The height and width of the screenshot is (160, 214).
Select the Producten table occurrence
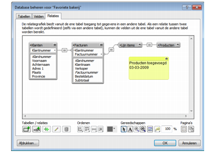(x=168, y=45)
